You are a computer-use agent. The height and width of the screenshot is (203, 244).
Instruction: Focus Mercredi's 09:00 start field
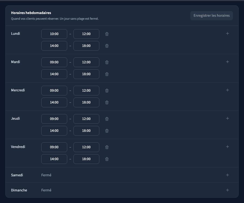coord(54,91)
